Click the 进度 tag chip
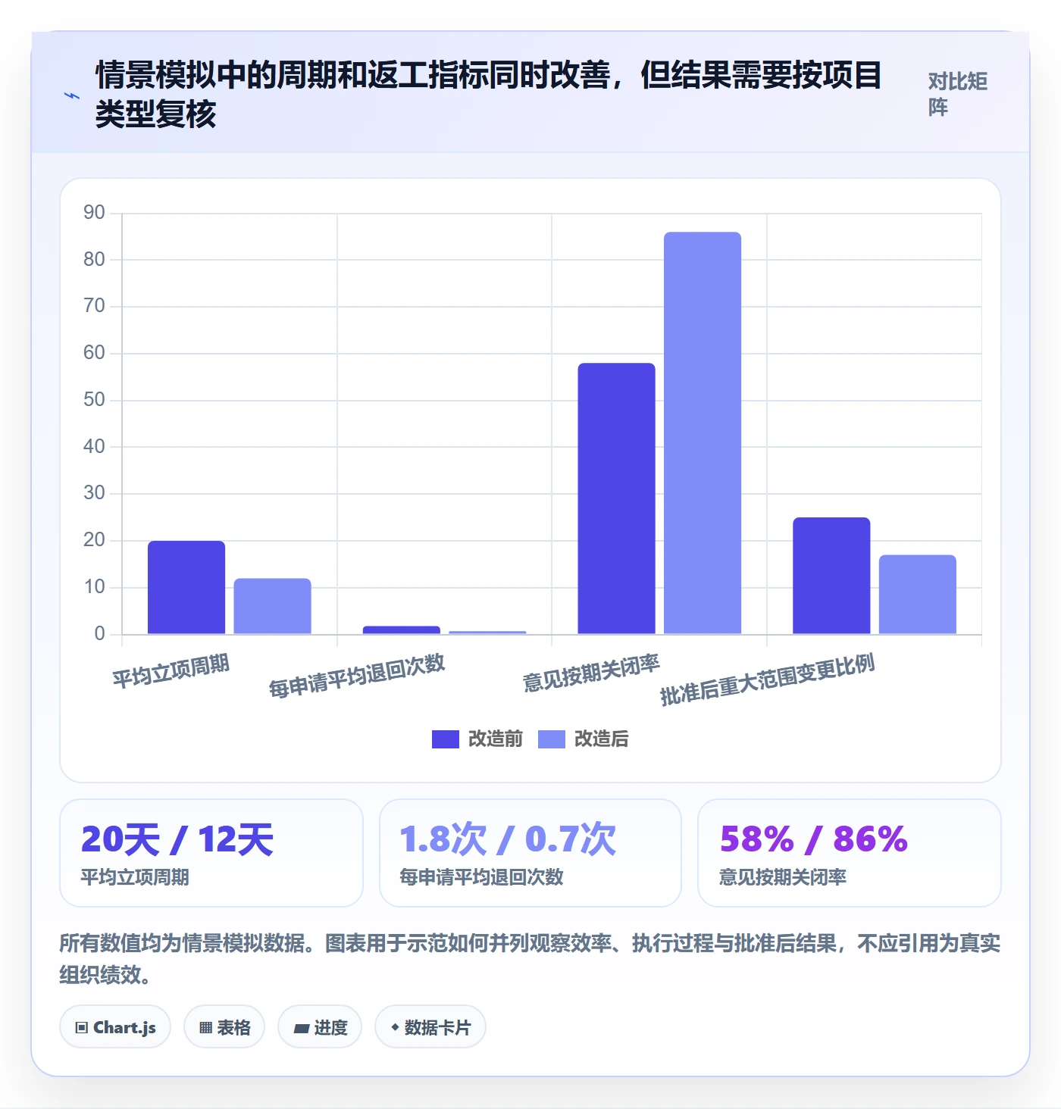 coord(320,1027)
